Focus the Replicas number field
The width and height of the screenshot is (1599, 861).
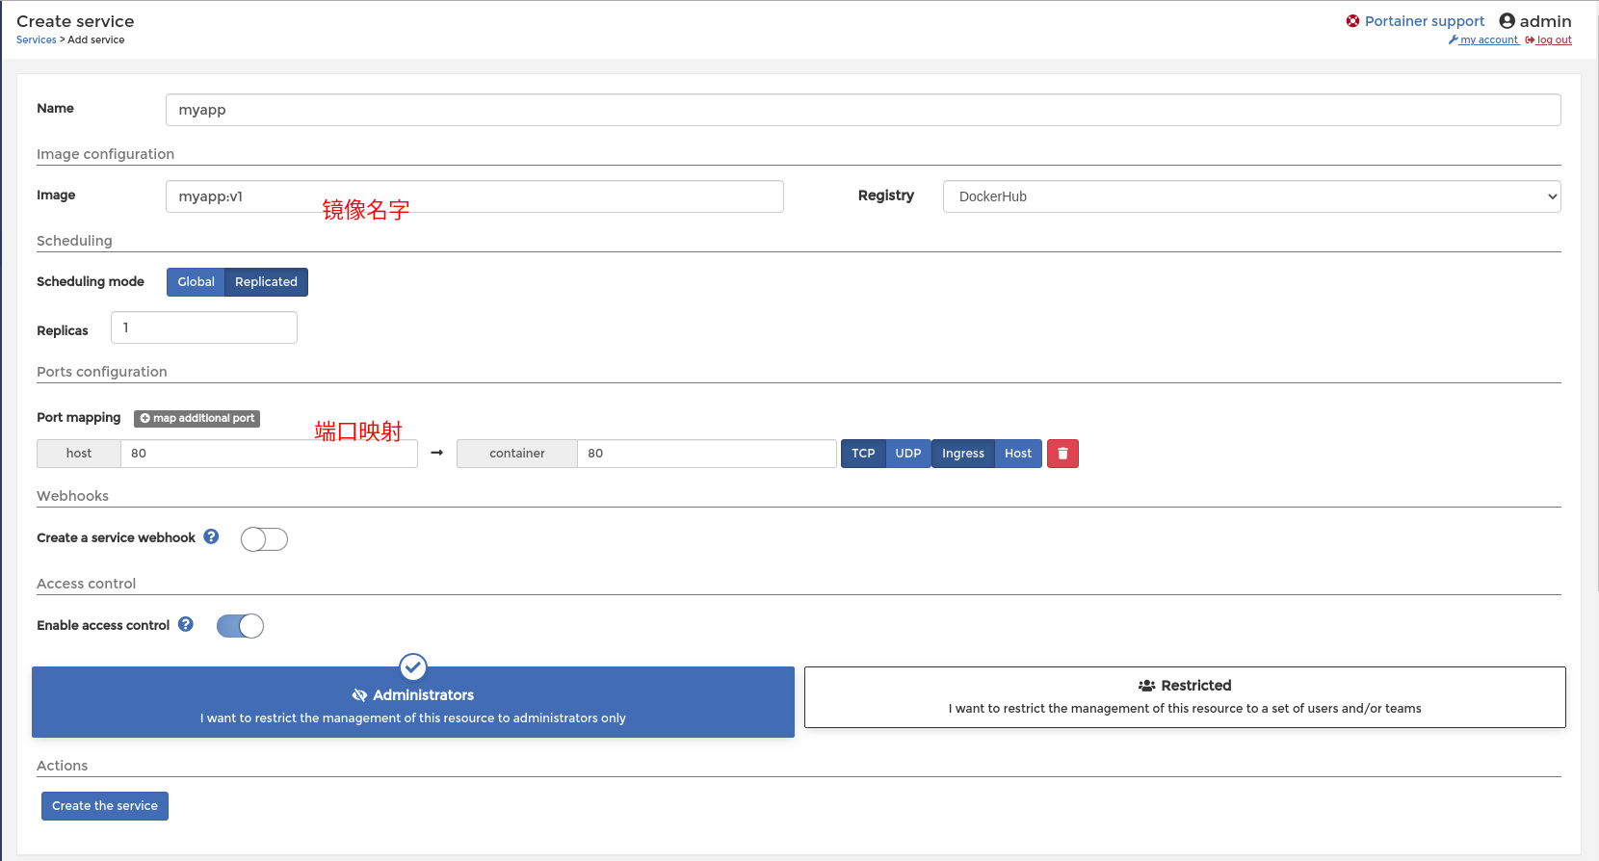pos(204,327)
